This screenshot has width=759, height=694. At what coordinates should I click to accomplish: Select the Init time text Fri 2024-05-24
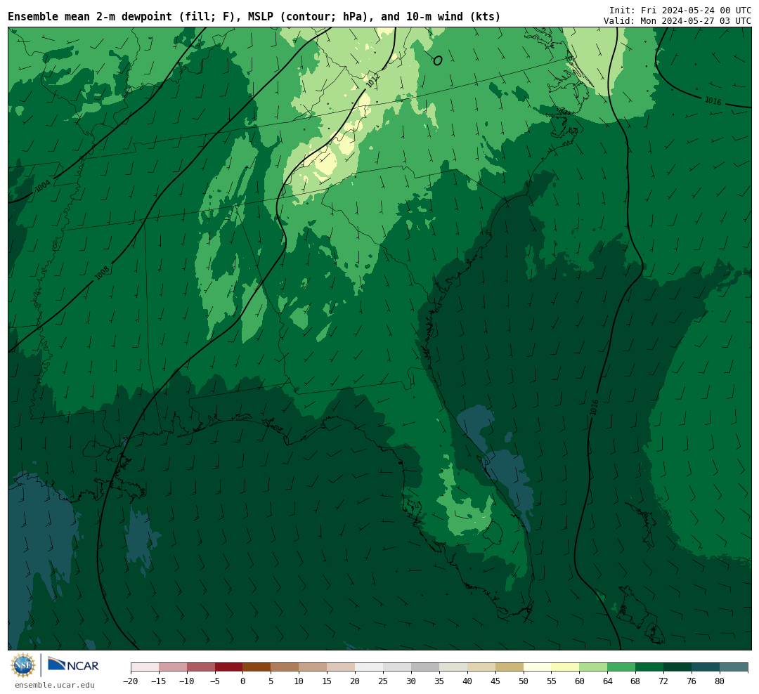point(680,10)
